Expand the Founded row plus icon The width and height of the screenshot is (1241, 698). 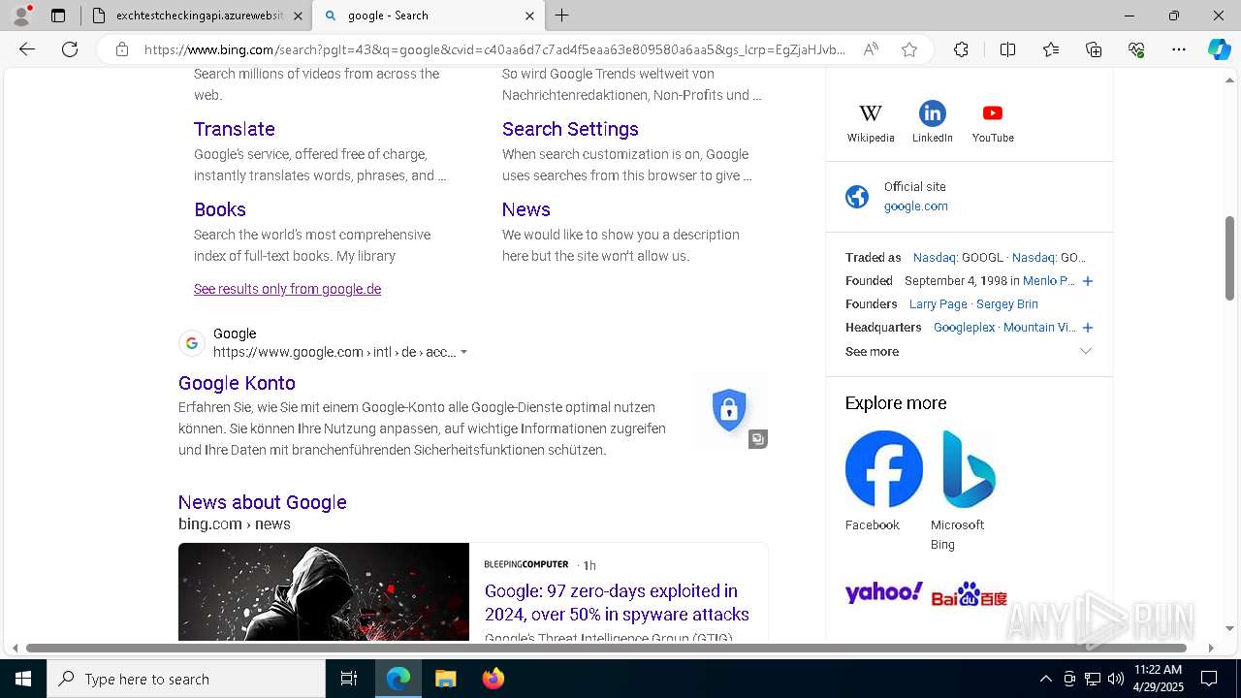pos(1088,281)
